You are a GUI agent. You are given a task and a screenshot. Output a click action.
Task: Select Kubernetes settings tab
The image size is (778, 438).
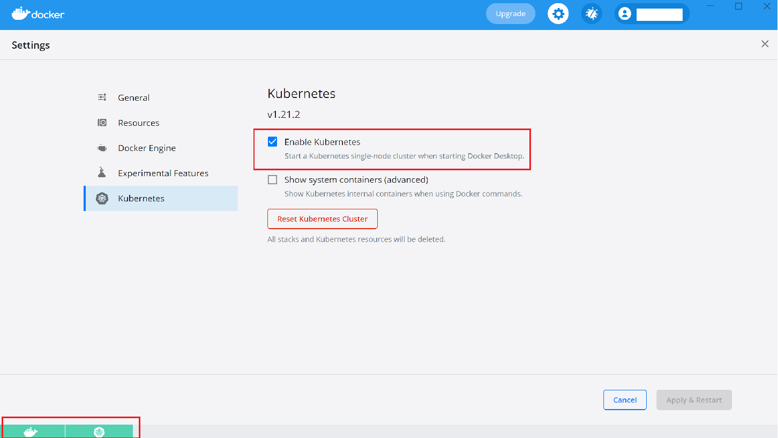161,198
